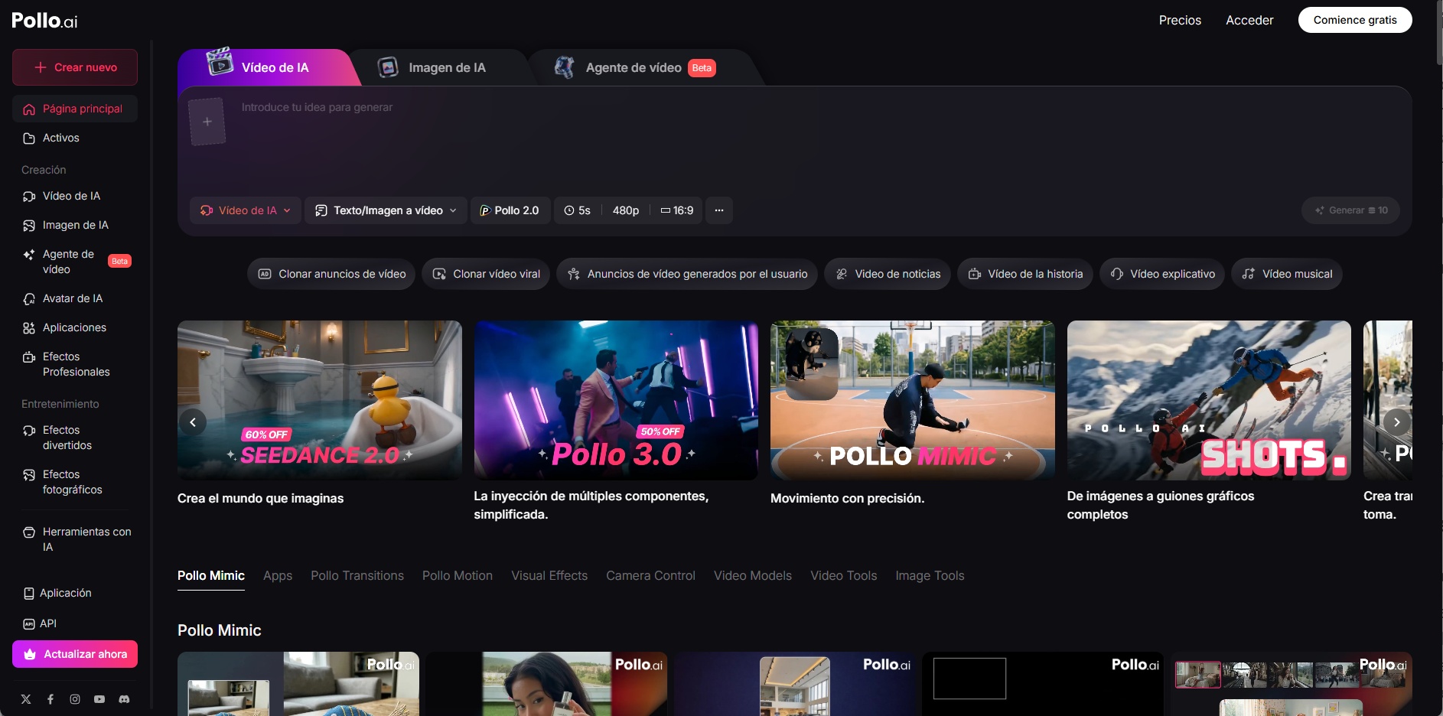1443x716 pixels.
Task: Choose Vídeo musical chip
Action: [x=1287, y=274]
